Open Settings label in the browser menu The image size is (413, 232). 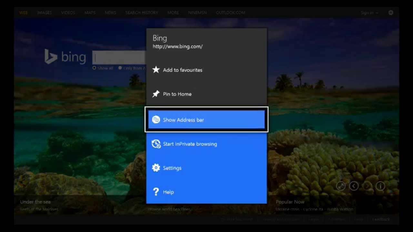tap(172, 168)
